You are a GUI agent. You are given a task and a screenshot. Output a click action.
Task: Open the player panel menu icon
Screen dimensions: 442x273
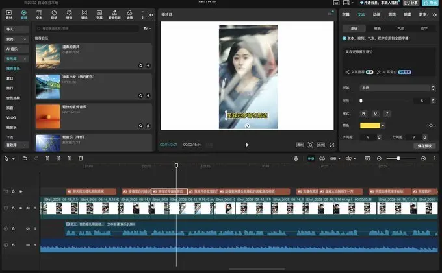point(330,14)
